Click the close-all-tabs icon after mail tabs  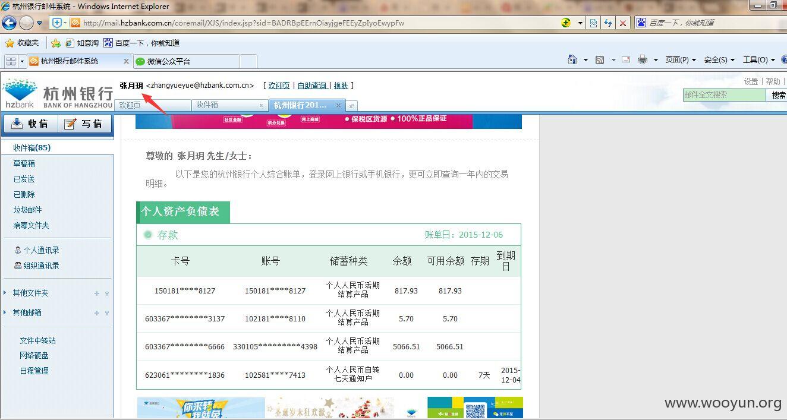click(351, 106)
